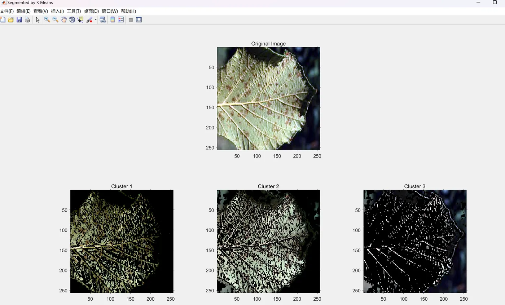Click the Cluster 3 segmented image
Screen dimensions: 505x305
[x=415, y=241]
